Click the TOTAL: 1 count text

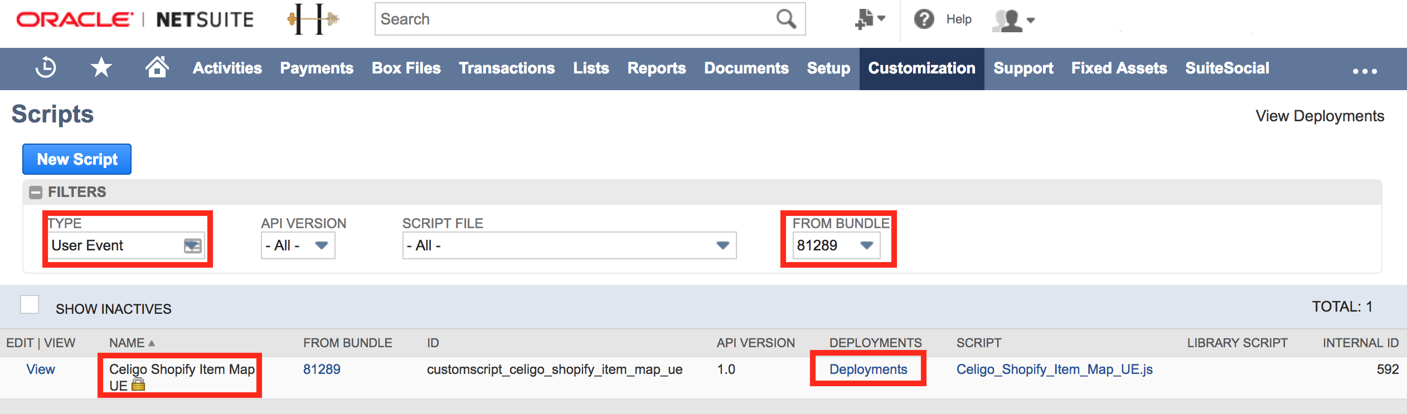[1342, 307]
